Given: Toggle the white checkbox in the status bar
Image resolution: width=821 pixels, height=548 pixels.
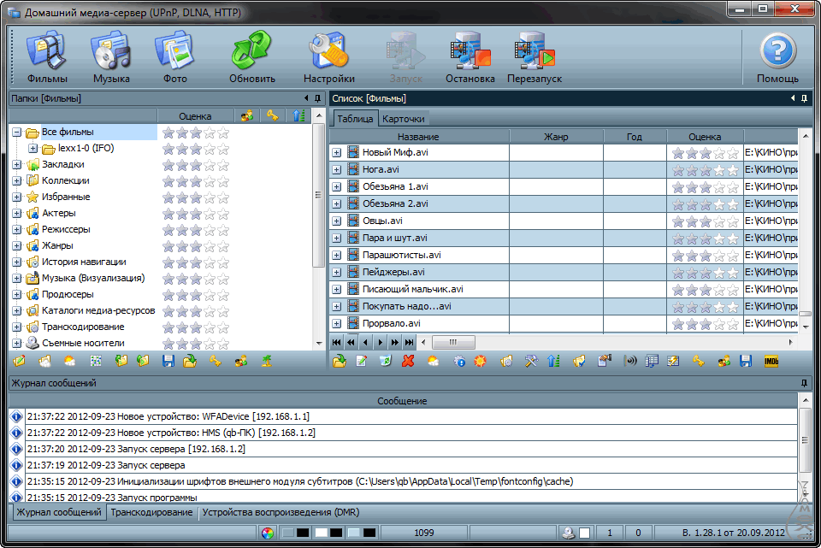Looking at the screenshot, I should 584,533.
